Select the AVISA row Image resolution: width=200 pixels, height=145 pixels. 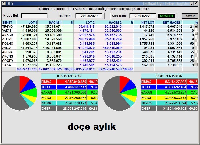pos(98,48)
